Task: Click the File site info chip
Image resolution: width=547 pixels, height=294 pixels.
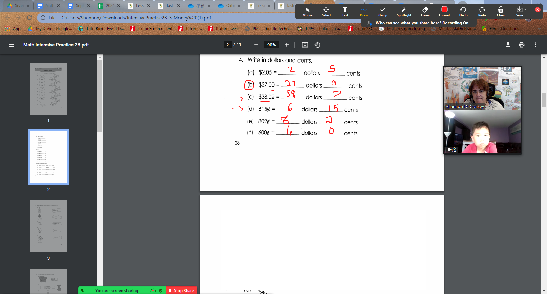Action: (48, 18)
